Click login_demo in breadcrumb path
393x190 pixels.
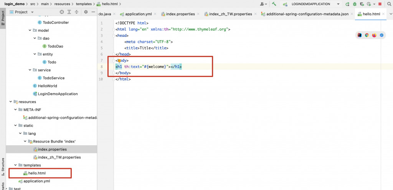pos(14,4)
